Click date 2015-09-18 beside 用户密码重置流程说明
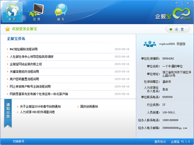 (x=122, y=79)
